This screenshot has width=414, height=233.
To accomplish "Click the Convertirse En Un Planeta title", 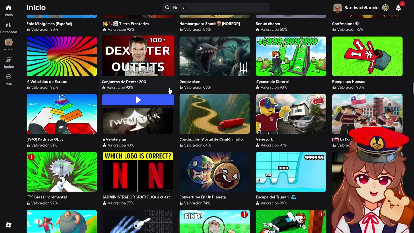I will point(202,197).
